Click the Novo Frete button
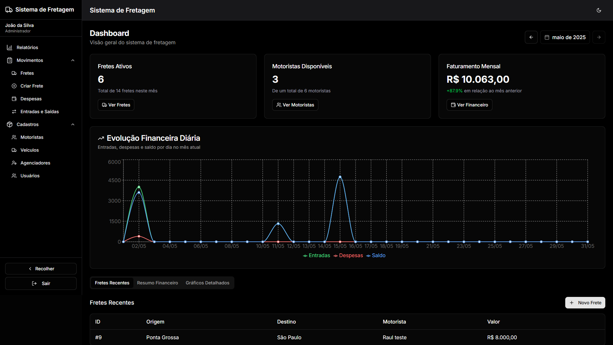The height and width of the screenshot is (345, 613). tap(585, 302)
